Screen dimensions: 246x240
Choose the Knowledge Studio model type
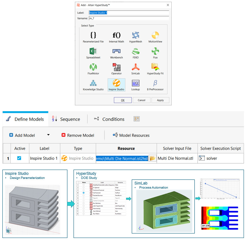(93, 84)
